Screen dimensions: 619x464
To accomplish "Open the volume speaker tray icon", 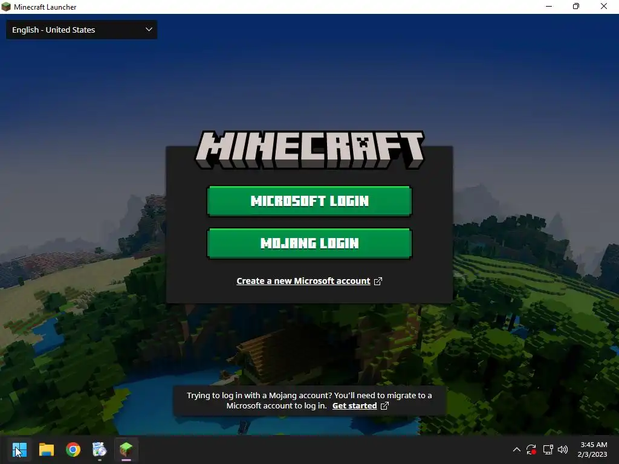I will 563,449.
